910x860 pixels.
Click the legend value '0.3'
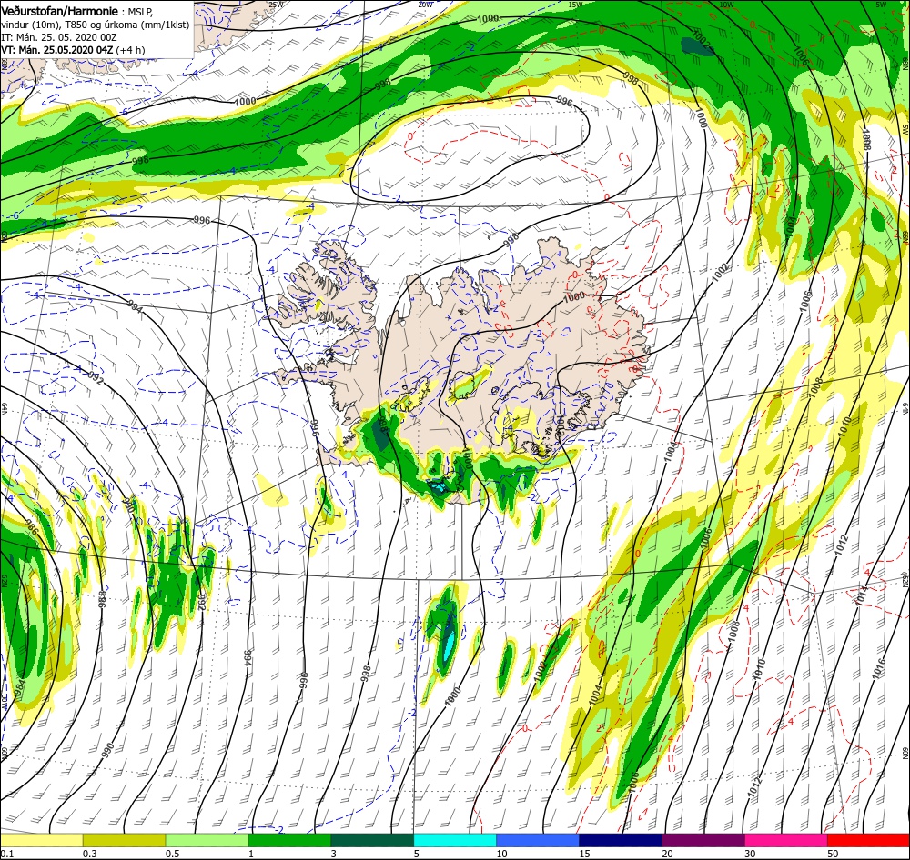90,854
